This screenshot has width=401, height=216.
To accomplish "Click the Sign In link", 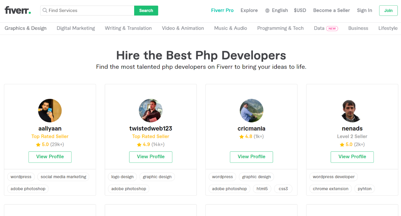I will tap(365, 10).
